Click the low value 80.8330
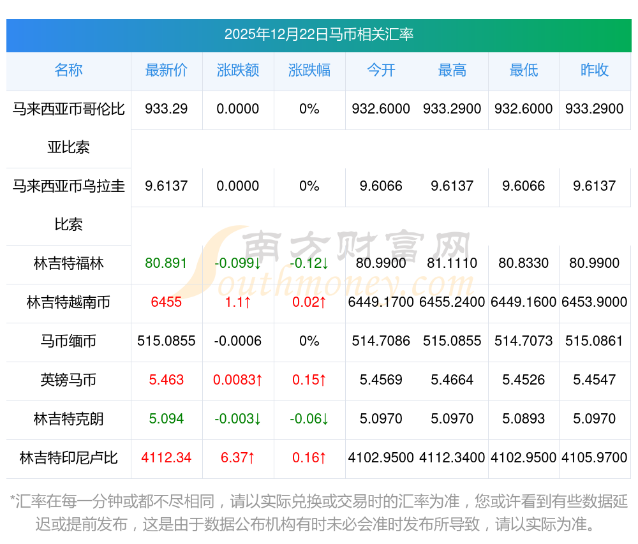 (x=524, y=263)
